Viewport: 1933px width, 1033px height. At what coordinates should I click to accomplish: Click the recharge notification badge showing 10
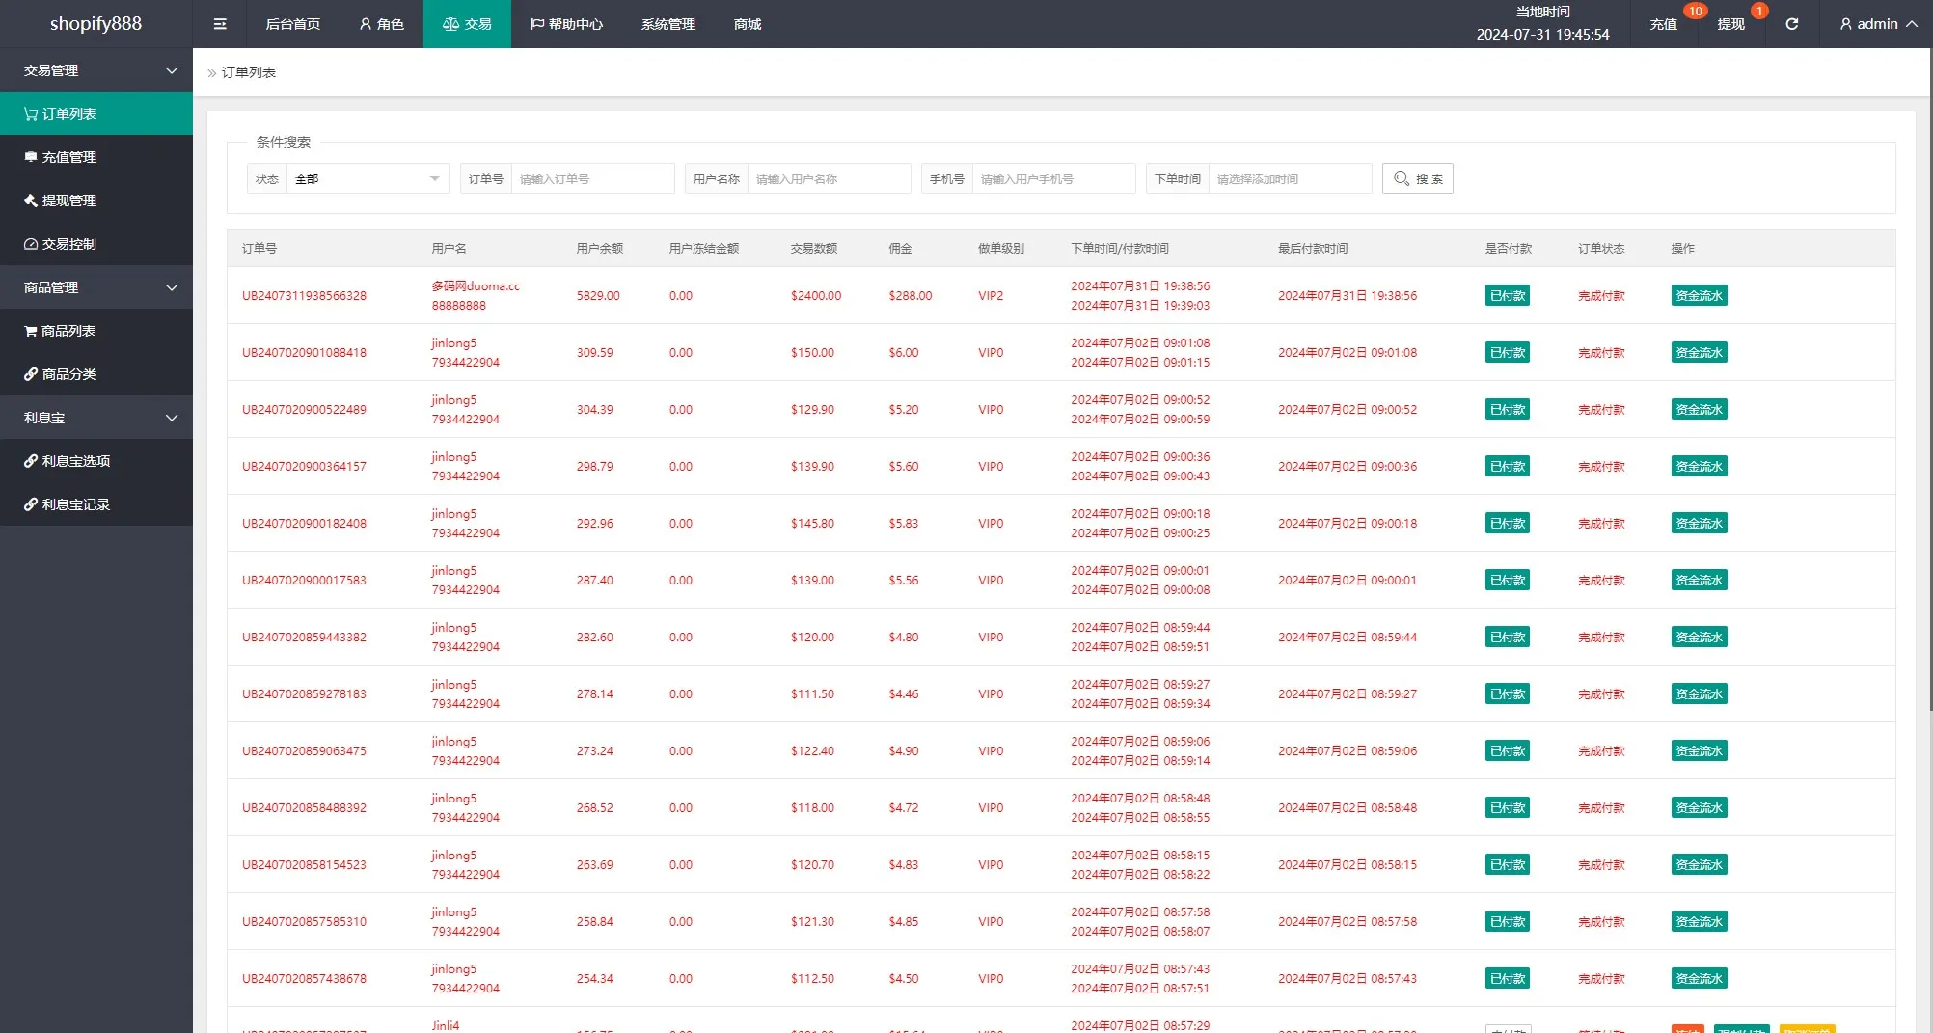tap(1695, 11)
